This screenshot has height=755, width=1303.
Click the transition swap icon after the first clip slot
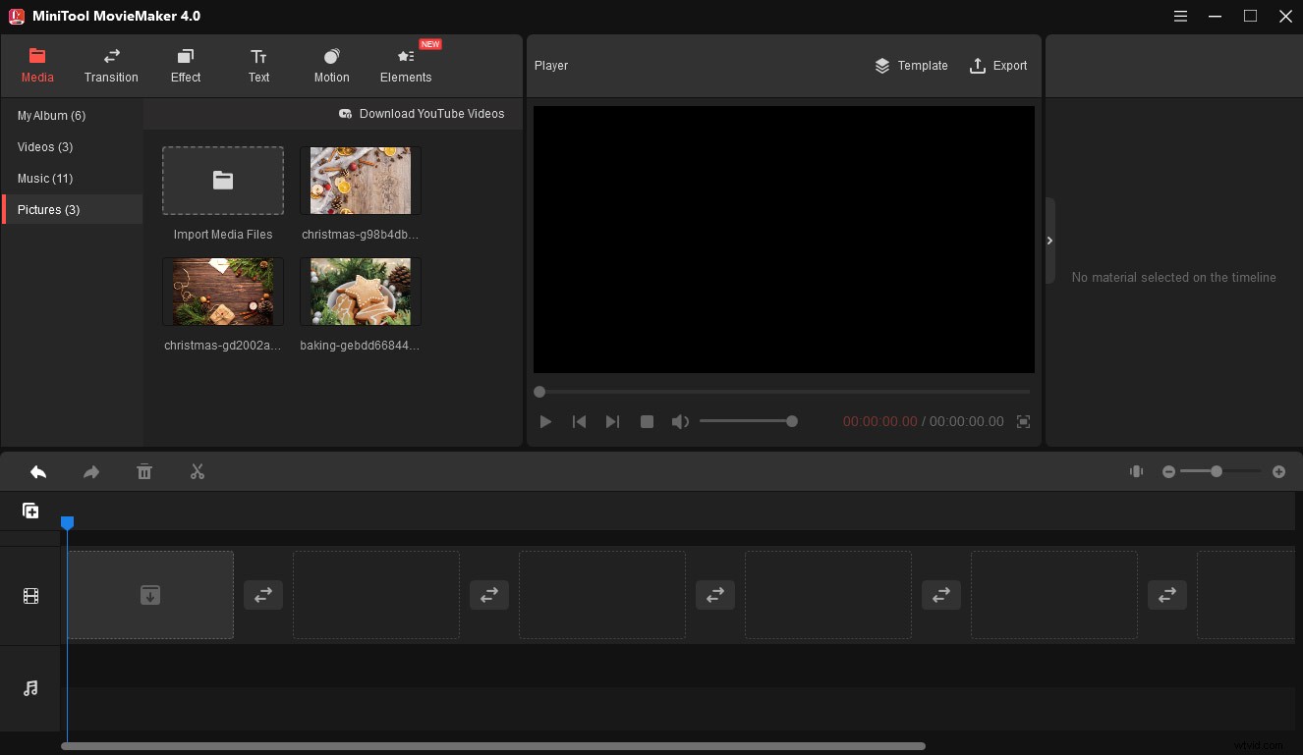pos(263,595)
